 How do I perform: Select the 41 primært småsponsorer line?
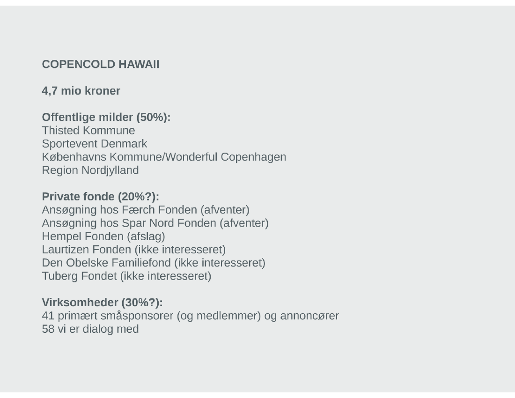coord(190,316)
